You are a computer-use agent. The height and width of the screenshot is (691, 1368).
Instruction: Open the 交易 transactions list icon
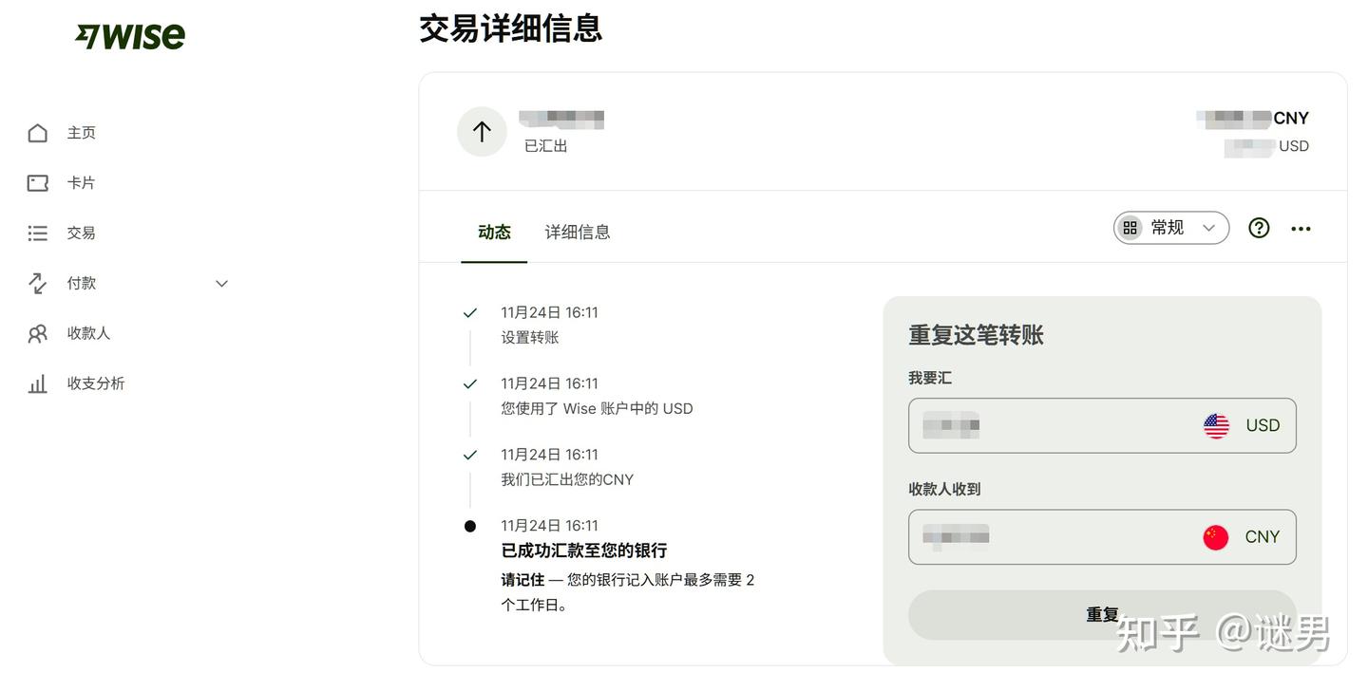pos(37,233)
